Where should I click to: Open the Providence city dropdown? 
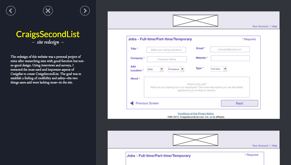pyautogui.click(x=176, y=69)
